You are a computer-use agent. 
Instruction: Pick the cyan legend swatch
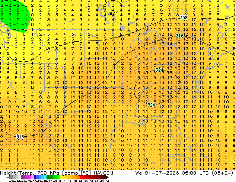45,178
